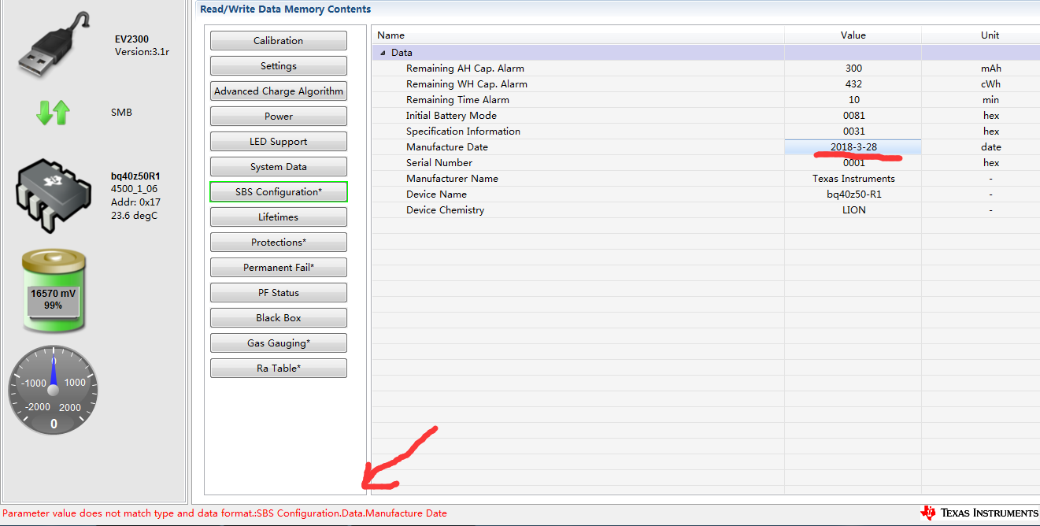
Task: Open the Calibration section
Action: [x=278, y=41]
